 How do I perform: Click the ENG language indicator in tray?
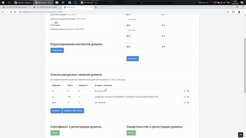click(228, 3)
